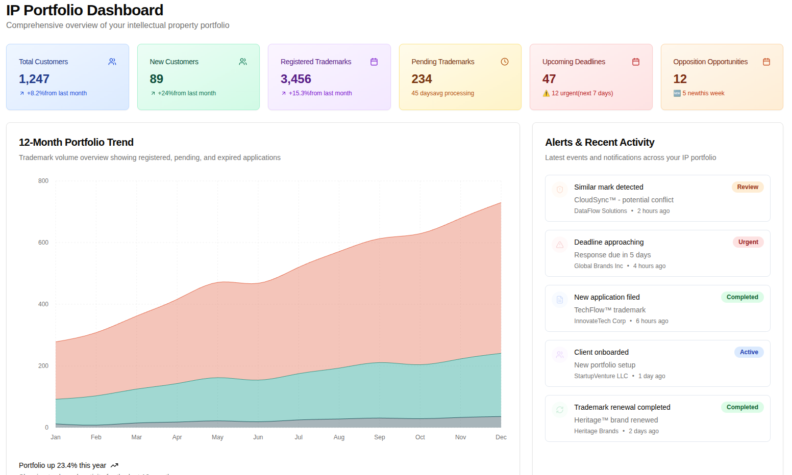Open the Pending Trademarks 234 card
The width and height of the screenshot is (792, 475).
460,77
